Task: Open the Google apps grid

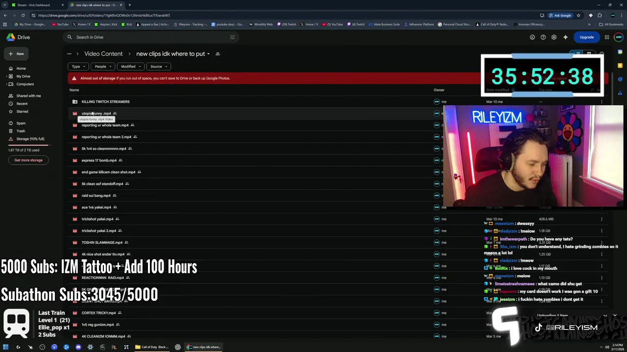Action: point(607,37)
